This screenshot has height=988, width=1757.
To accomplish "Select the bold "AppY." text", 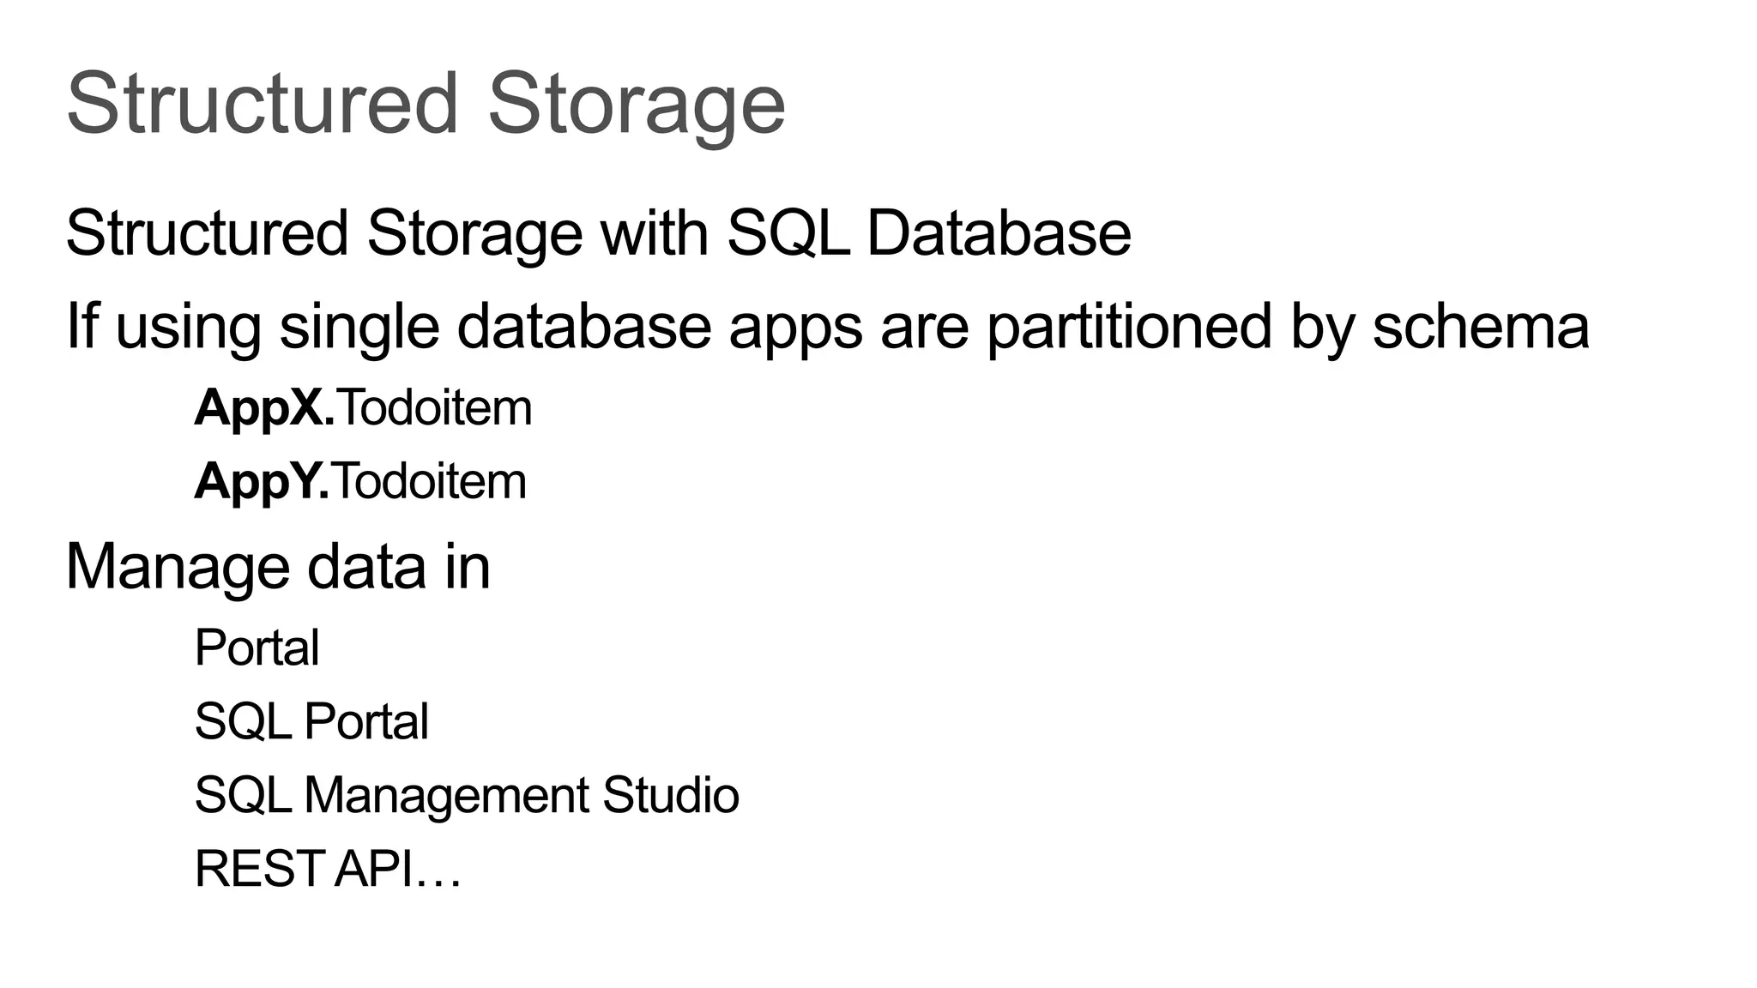I will pos(262,482).
